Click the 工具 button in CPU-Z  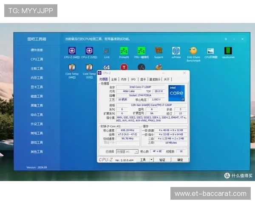point(143,160)
